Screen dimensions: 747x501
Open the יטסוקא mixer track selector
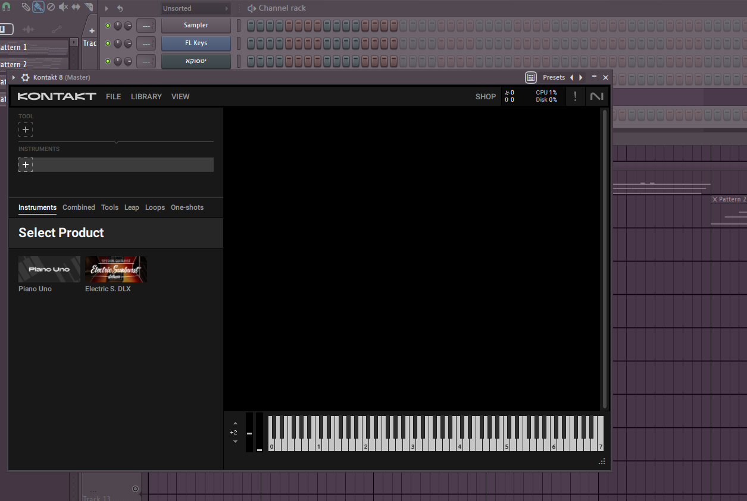pyautogui.click(x=146, y=61)
